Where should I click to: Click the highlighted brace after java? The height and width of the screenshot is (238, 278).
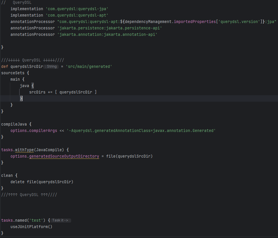pos(33,86)
